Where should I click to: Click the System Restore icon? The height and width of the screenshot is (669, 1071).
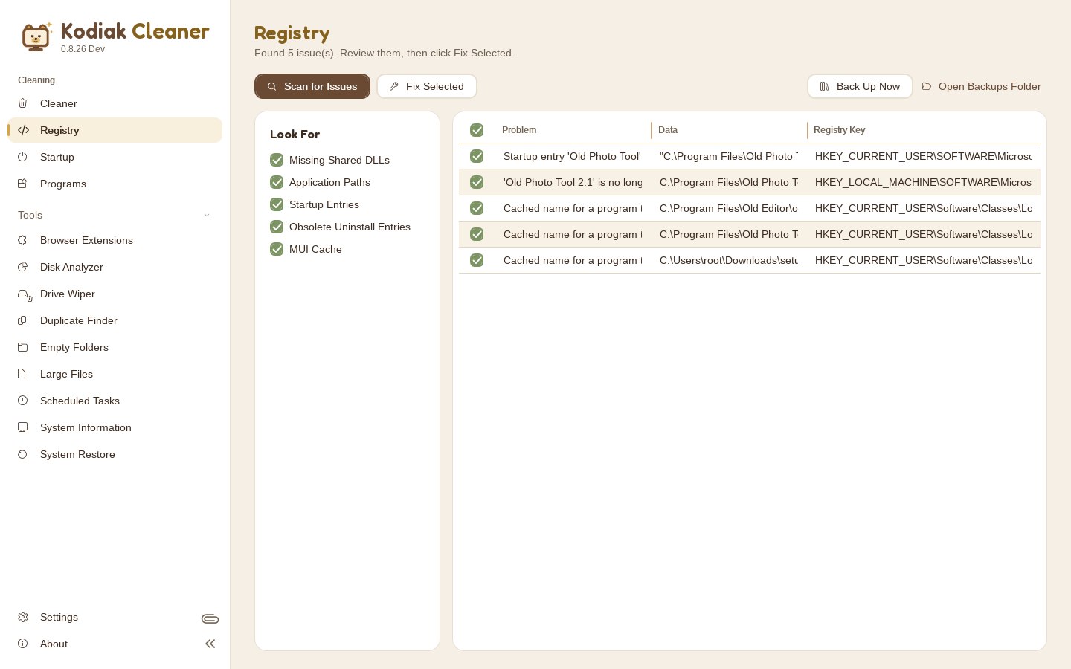click(x=23, y=454)
